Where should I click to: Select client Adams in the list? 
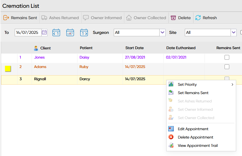[40, 67]
